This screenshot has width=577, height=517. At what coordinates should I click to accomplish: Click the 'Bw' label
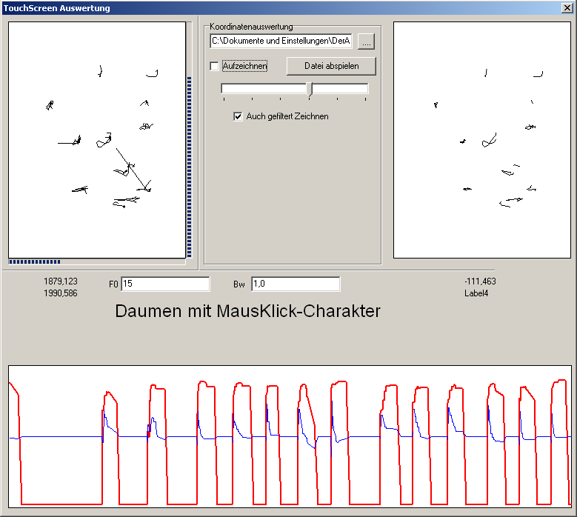coord(239,284)
